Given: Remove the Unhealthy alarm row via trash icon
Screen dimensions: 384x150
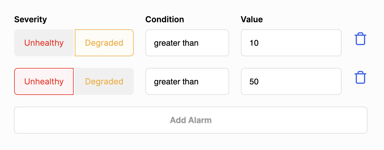Looking at the screenshot, I should click(x=360, y=78).
